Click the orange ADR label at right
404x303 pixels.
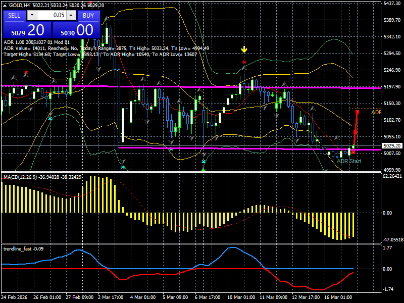coord(376,112)
